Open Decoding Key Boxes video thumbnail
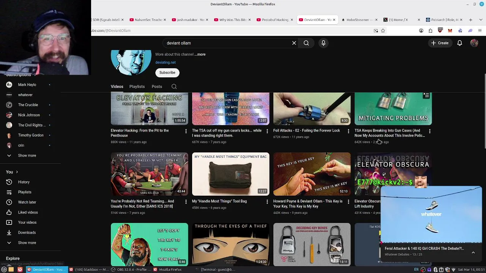The height and width of the screenshot is (273, 486). coord(312,244)
